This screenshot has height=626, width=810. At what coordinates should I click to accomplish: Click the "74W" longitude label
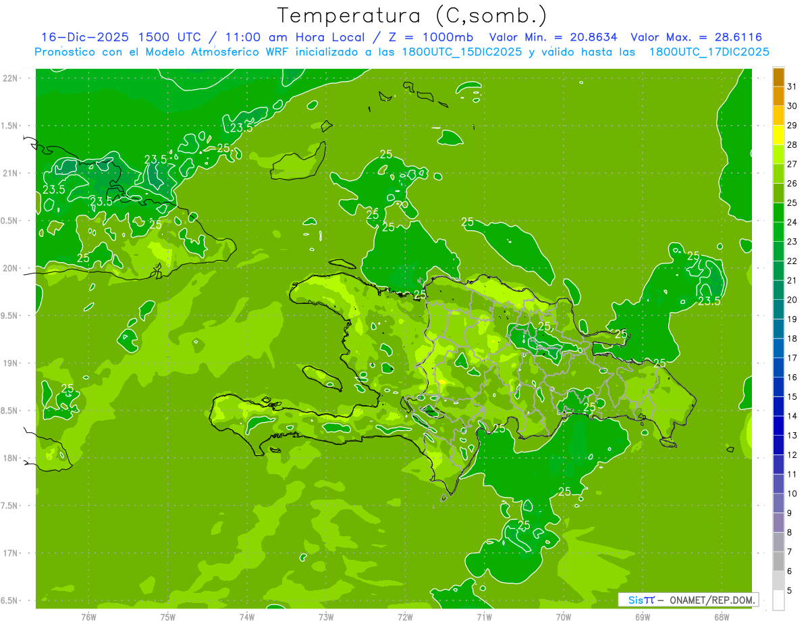tap(247, 617)
